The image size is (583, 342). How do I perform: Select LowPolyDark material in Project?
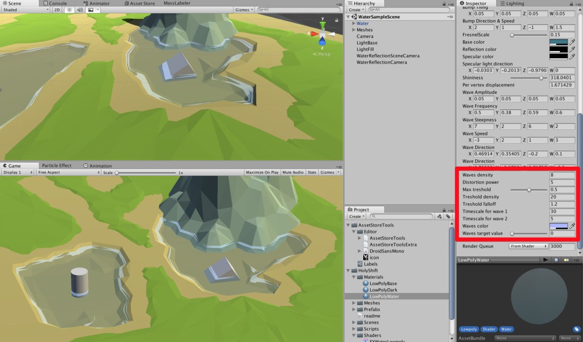click(383, 290)
